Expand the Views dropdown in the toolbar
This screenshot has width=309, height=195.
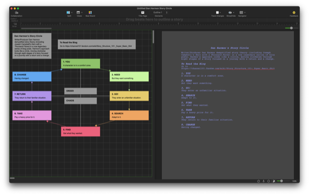click(79, 13)
